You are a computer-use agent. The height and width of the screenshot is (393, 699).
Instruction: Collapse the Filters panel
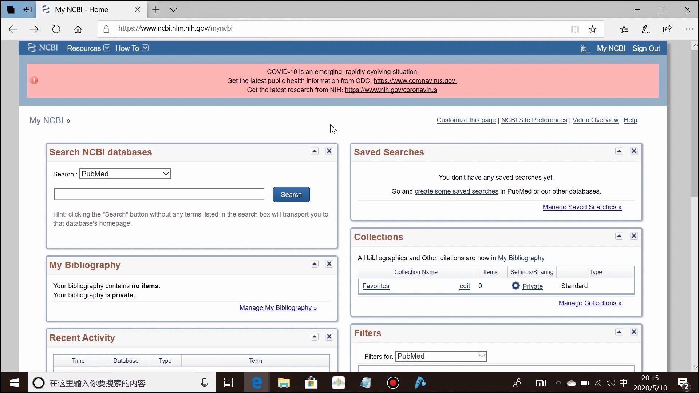point(619,332)
